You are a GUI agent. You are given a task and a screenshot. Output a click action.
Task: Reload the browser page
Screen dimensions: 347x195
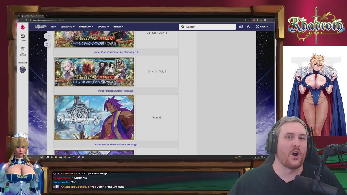click(26, 20)
